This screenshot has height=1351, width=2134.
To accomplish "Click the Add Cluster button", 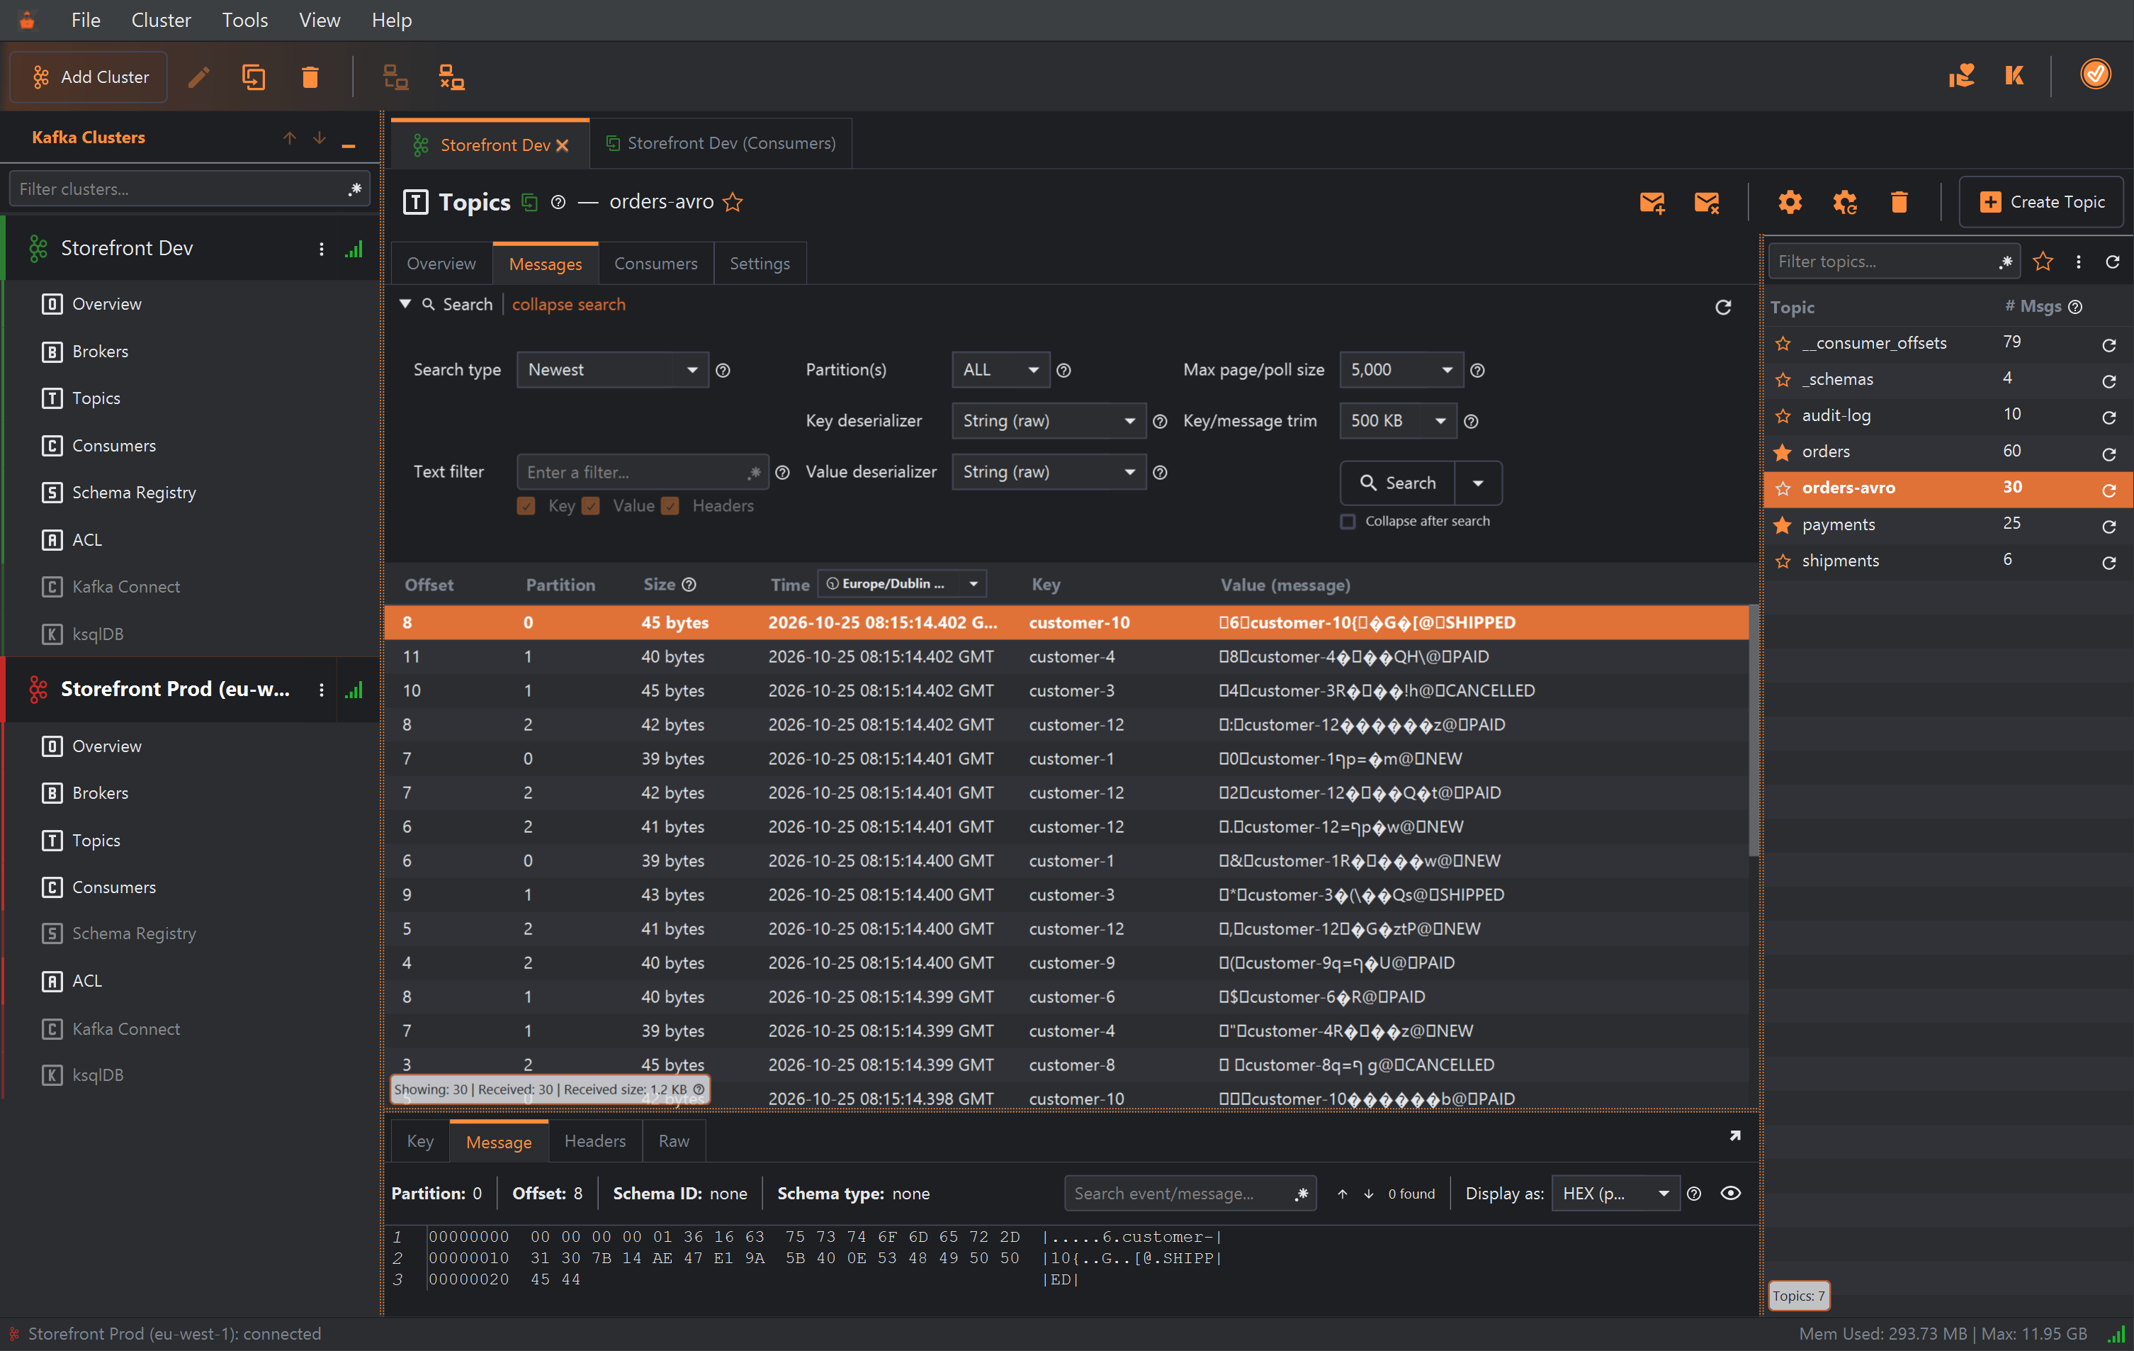I will coord(89,77).
